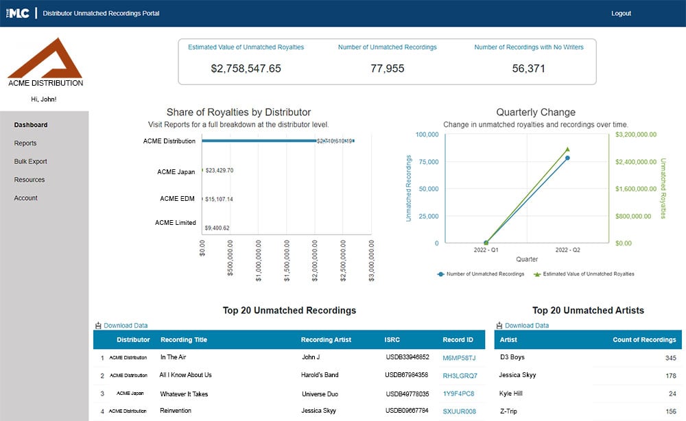The width and height of the screenshot is (686, 421).
Task: Open record ID 1Y9F4PC8
Action: coord(458,394)
